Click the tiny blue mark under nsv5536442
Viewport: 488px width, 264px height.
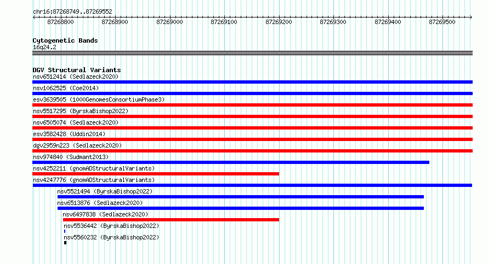pyautogui.click(x=64, y=231)
